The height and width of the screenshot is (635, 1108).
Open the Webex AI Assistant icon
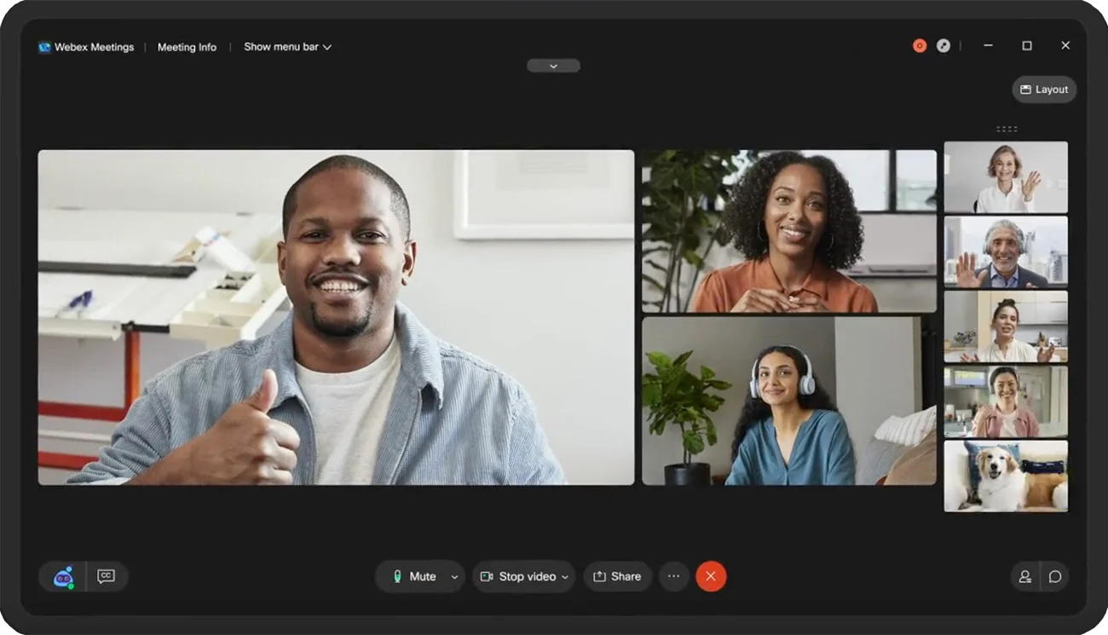64,577
